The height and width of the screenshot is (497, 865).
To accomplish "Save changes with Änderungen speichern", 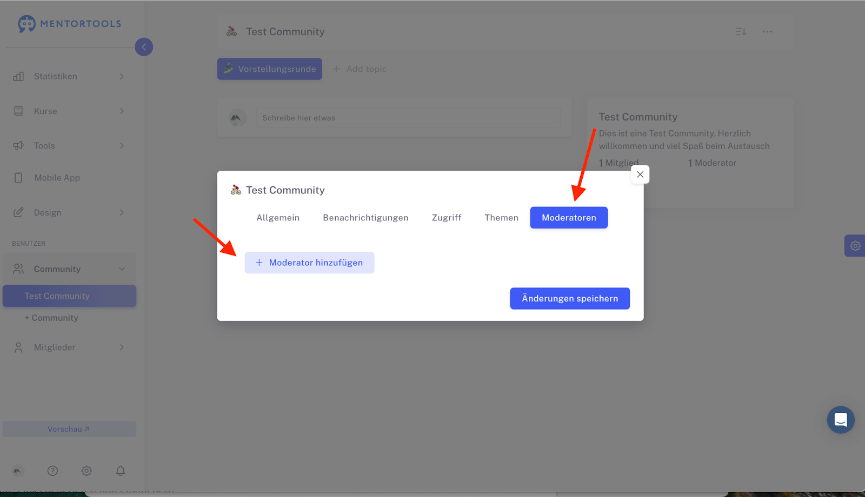I will 570,298.
